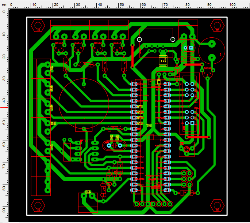Select the two-pin connector outline at bottom left

point(88,202)
